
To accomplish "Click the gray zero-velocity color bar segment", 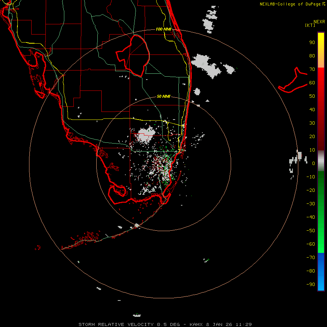I will 321,161.
